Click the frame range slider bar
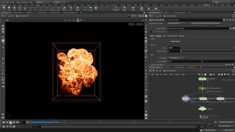The image size is (235, 132). pos(118,127)
